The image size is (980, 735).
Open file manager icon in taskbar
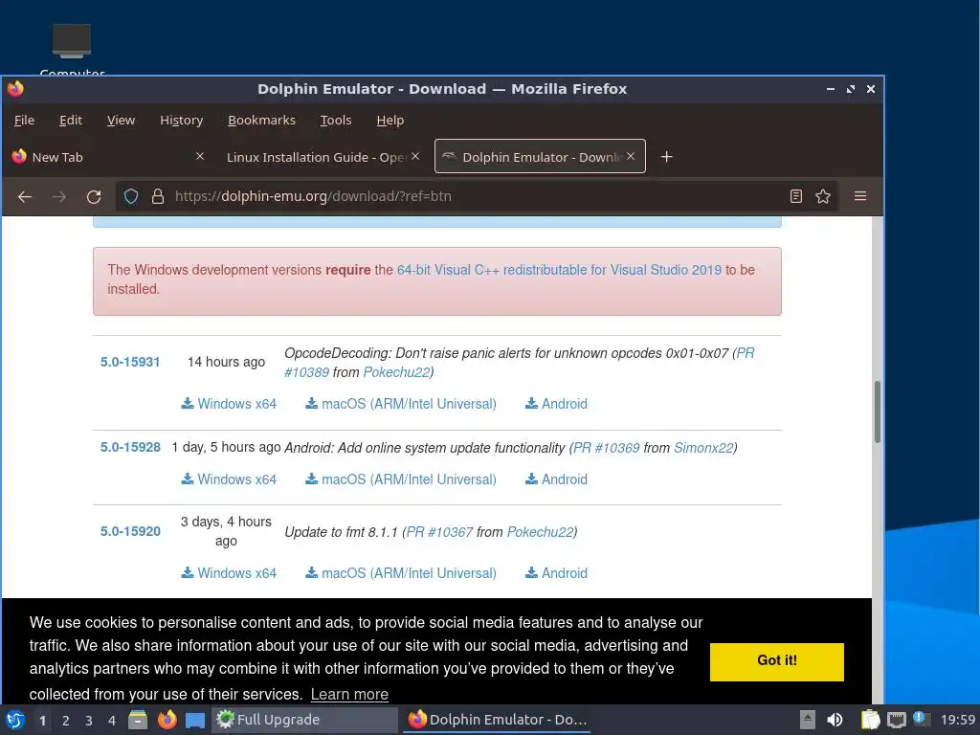pyautogui.click(x=138, y=720)
